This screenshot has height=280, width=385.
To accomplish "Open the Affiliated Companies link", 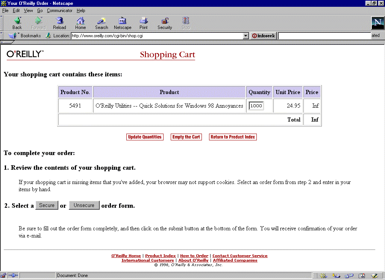I will tap(235, 260).
